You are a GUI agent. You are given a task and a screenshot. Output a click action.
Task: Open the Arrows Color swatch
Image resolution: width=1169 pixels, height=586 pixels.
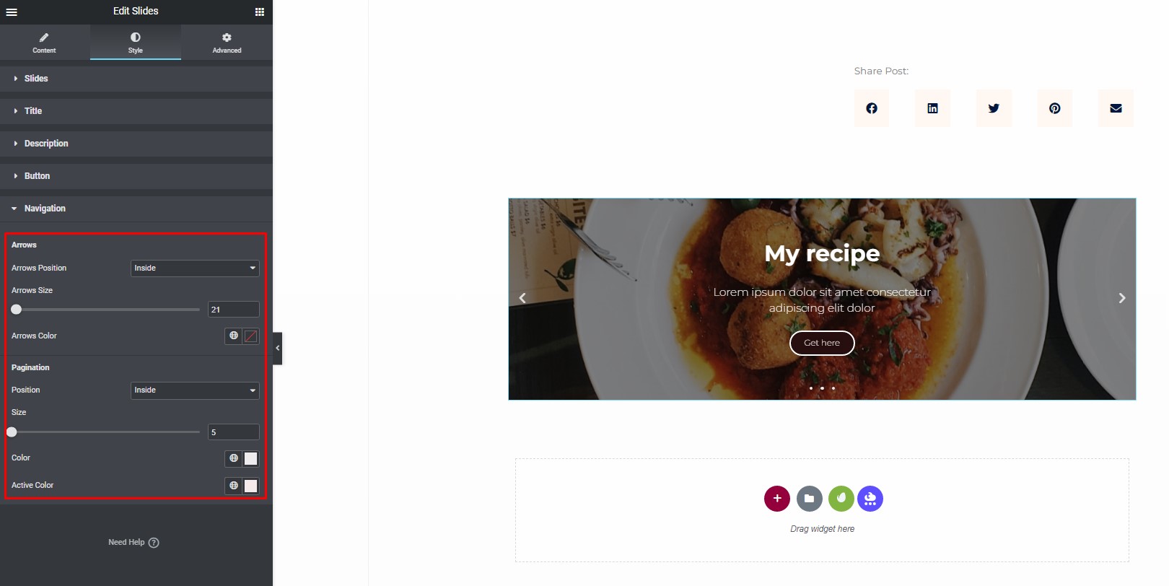coord(250,336)
